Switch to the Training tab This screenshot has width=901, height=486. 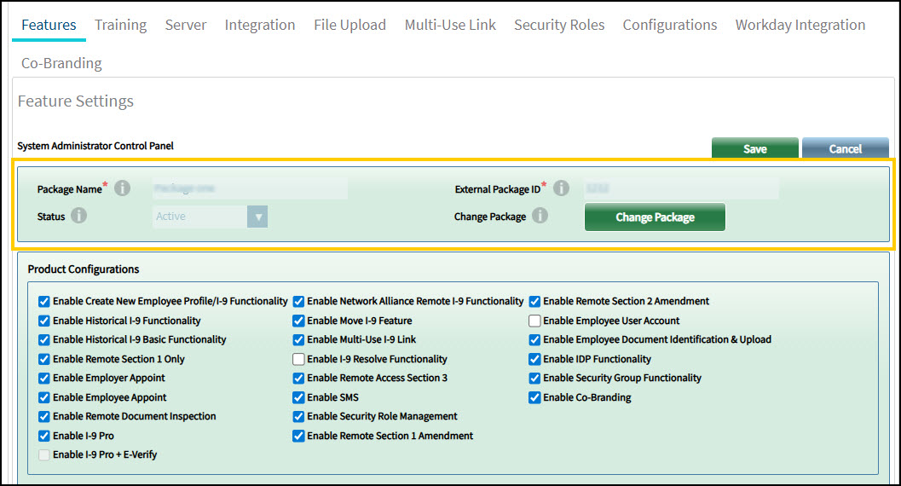coord(120,25)
